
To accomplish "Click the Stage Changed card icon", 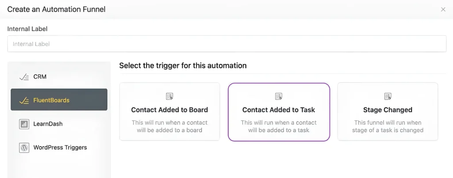I will coord(388,96).
